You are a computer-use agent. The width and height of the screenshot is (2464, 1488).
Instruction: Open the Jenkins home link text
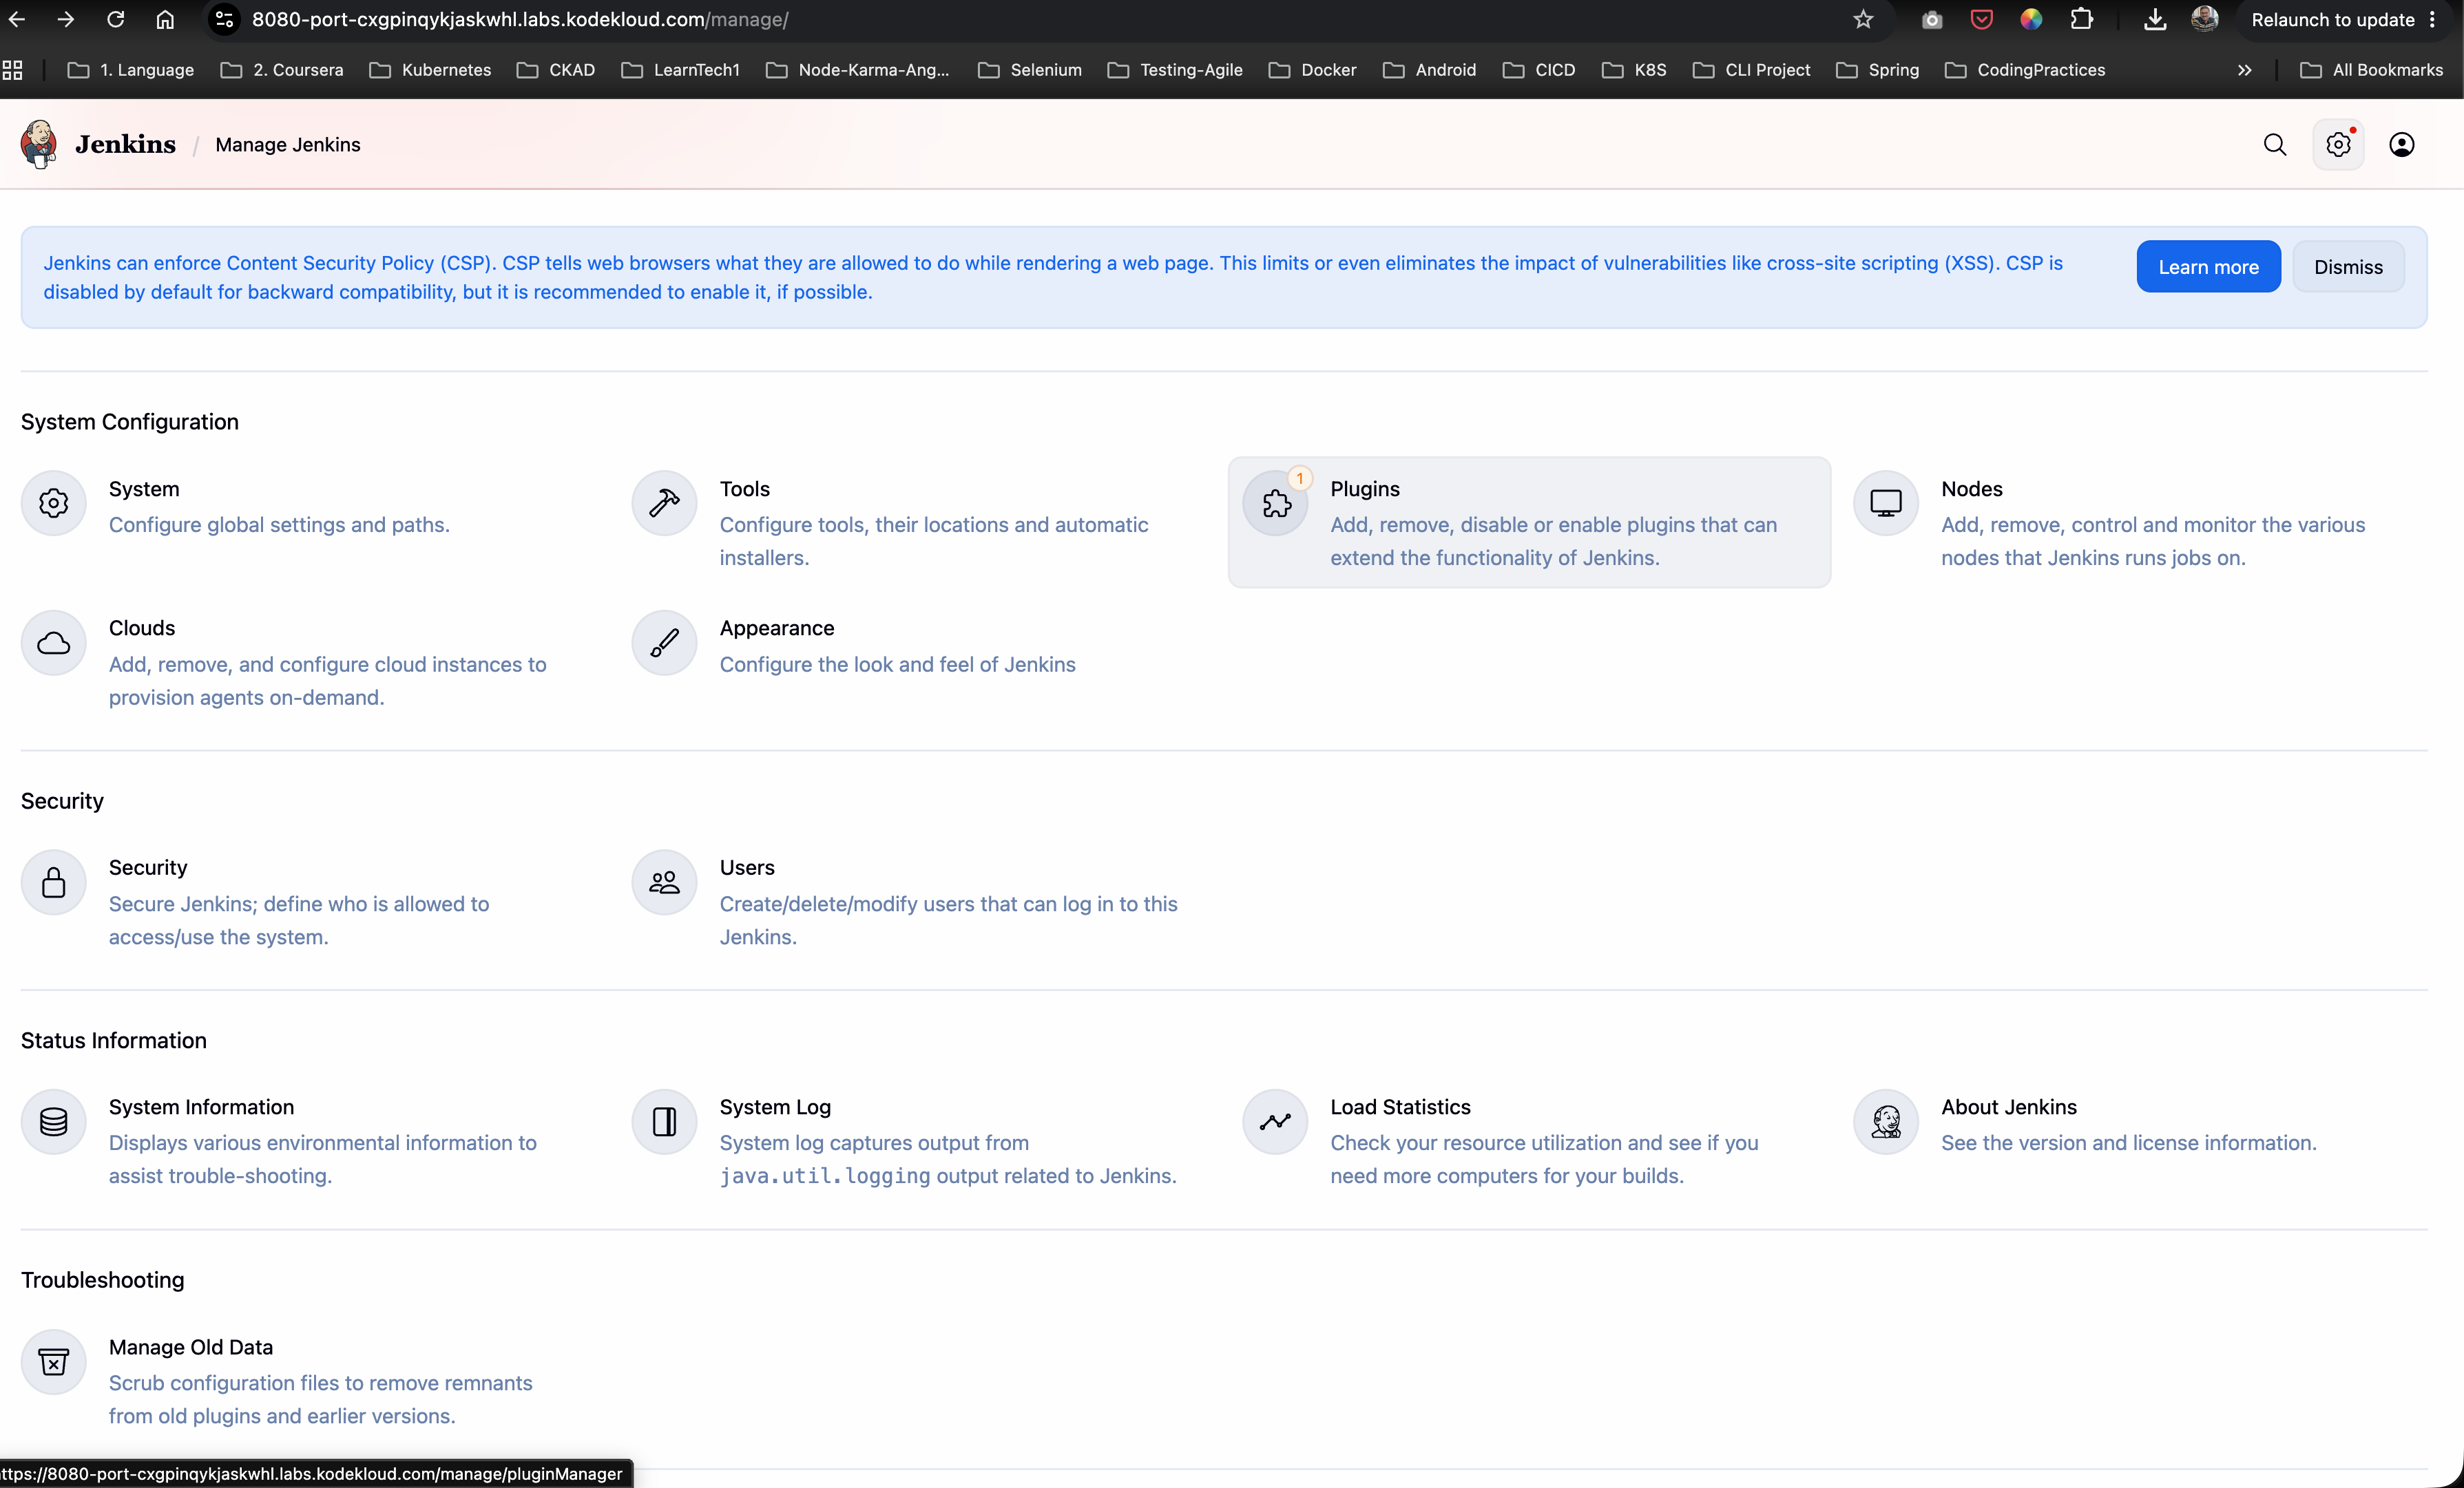click(125, 144)
